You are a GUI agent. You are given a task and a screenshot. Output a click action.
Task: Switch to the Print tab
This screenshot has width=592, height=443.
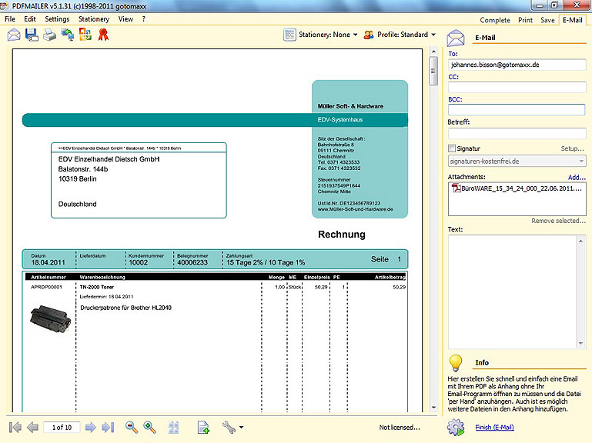tap(525, 20)
